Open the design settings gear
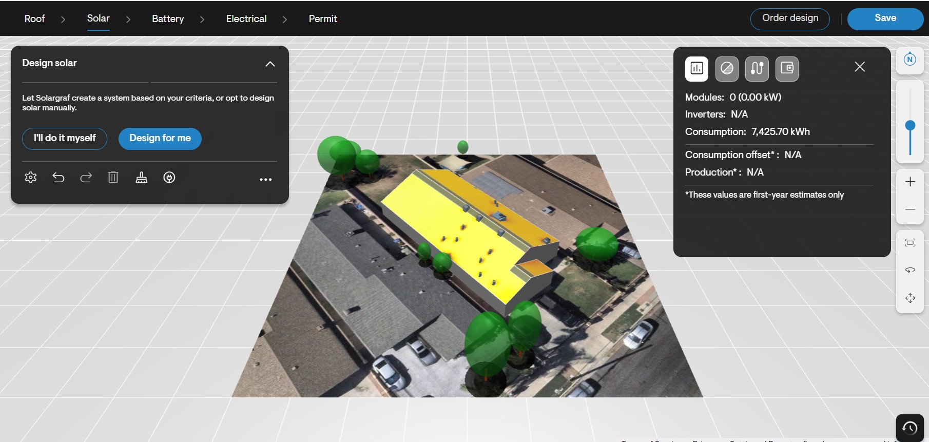This screenshot has width=929, height=442. [31, 178]
